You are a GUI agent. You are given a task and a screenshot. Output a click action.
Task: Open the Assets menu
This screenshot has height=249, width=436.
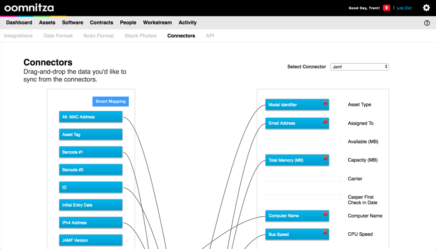47,23
